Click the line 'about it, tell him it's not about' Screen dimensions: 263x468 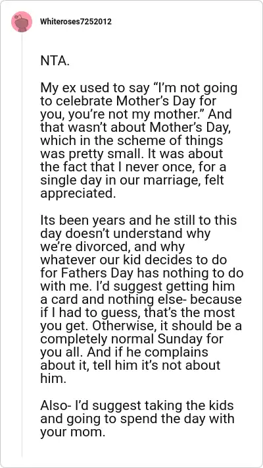coord(130,365)
